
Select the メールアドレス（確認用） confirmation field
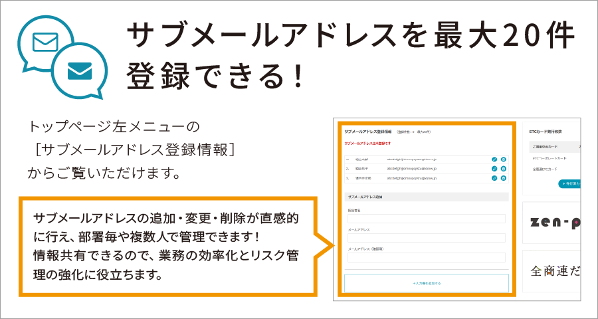[426, 257]
